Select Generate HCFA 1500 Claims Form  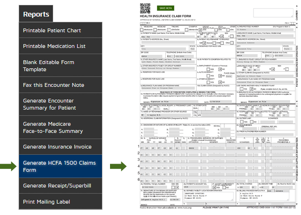pyautogui.click(x=60, y=166)
